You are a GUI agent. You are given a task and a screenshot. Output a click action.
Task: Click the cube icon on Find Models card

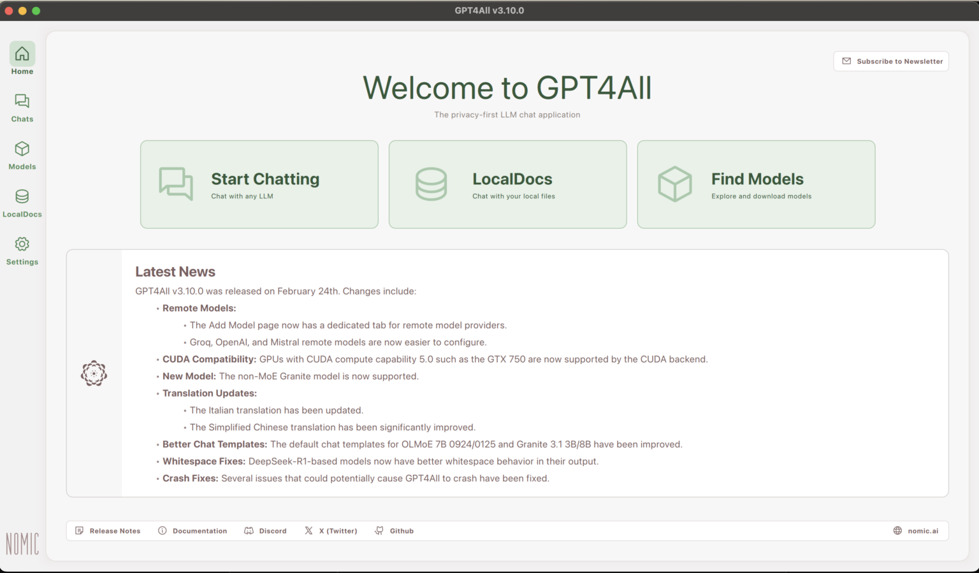pyautogui.click(x=674, y=184)
